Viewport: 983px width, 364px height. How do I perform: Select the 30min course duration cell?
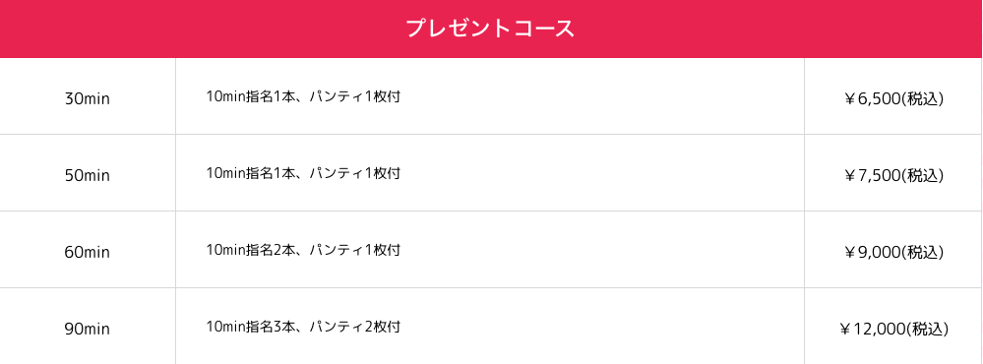coord(88,95)
